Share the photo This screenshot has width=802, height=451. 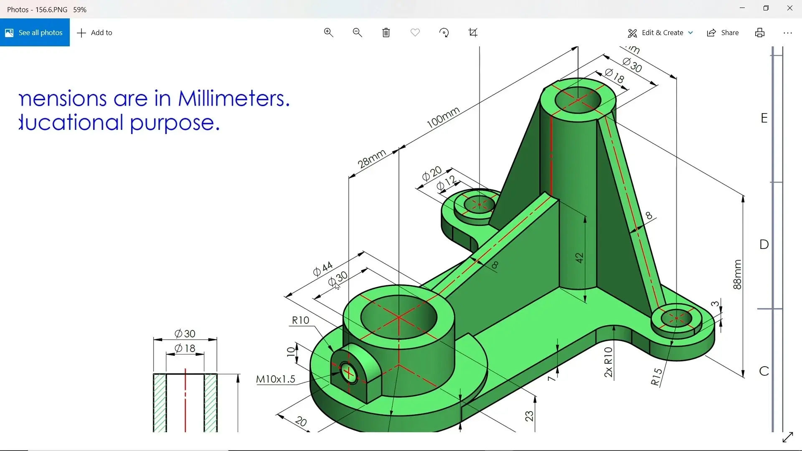[x=723, y=32]
